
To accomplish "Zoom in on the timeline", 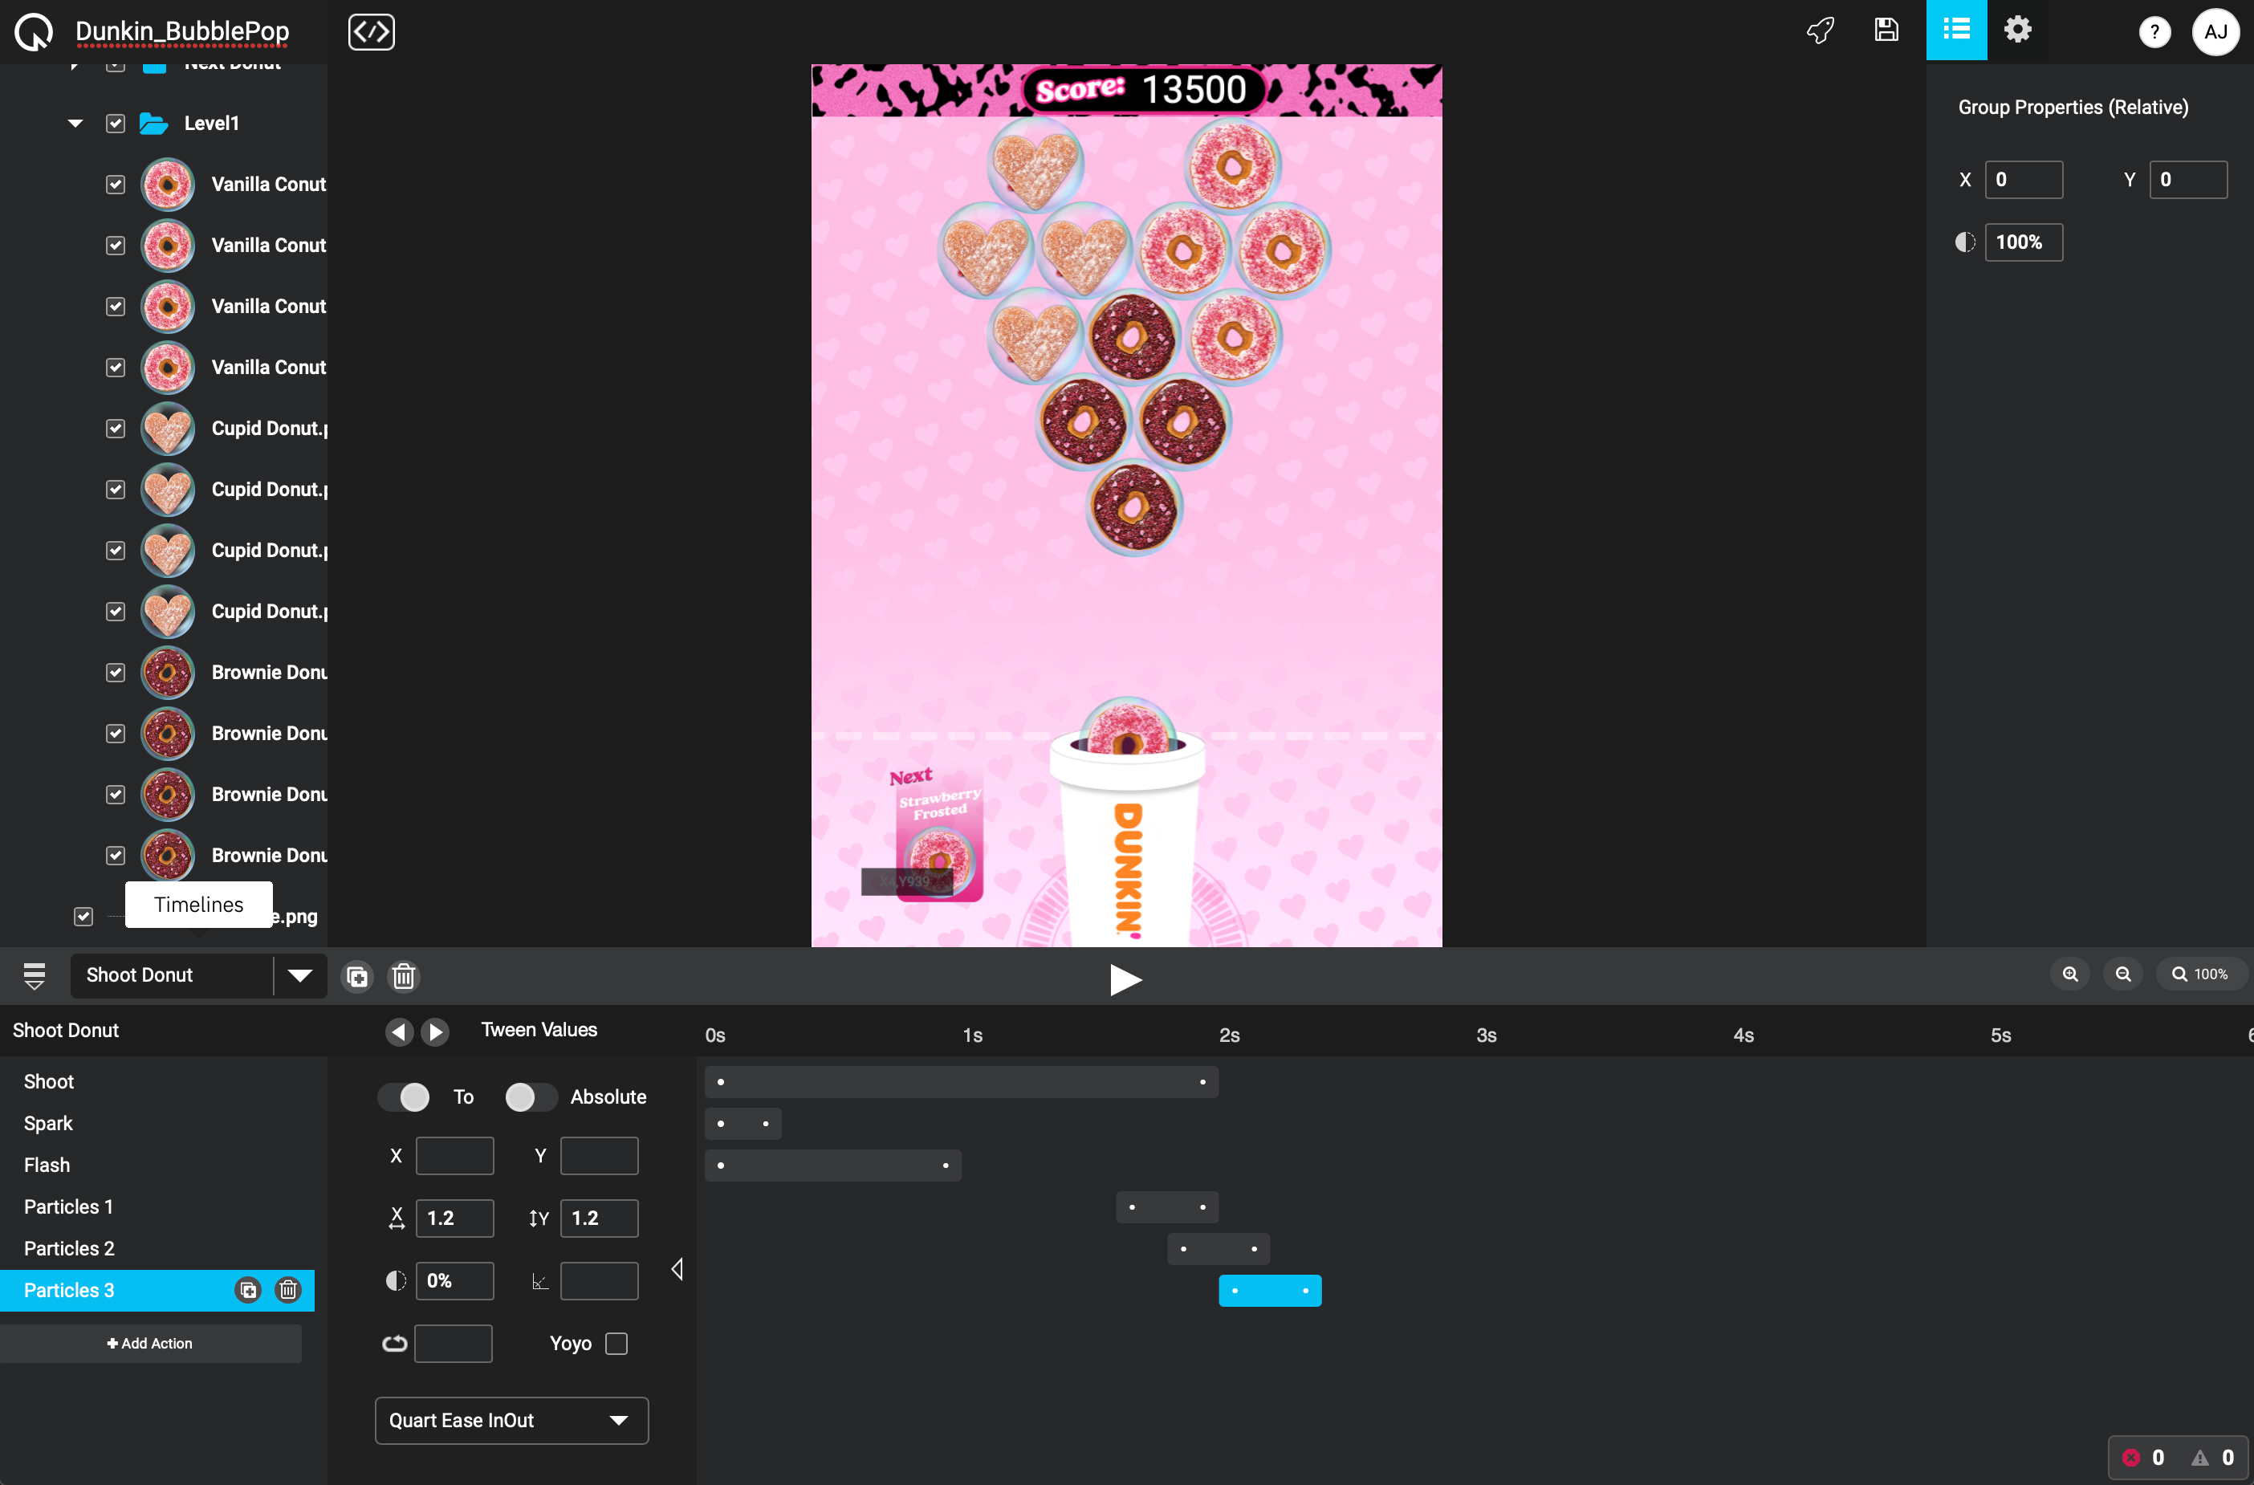I will pos(2069,974).
